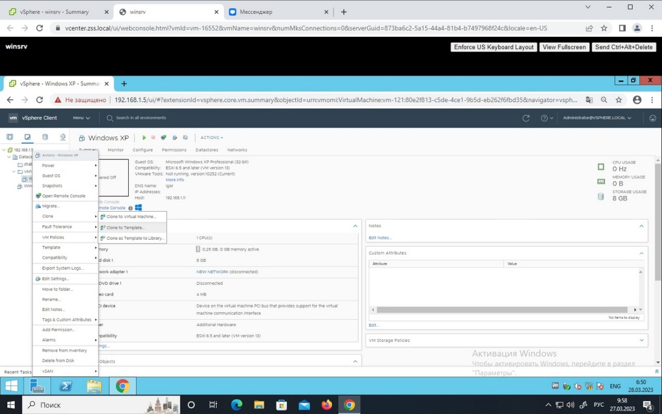
Task: Launch console icon in VM toolbar
Action: [x=163, y=138]
